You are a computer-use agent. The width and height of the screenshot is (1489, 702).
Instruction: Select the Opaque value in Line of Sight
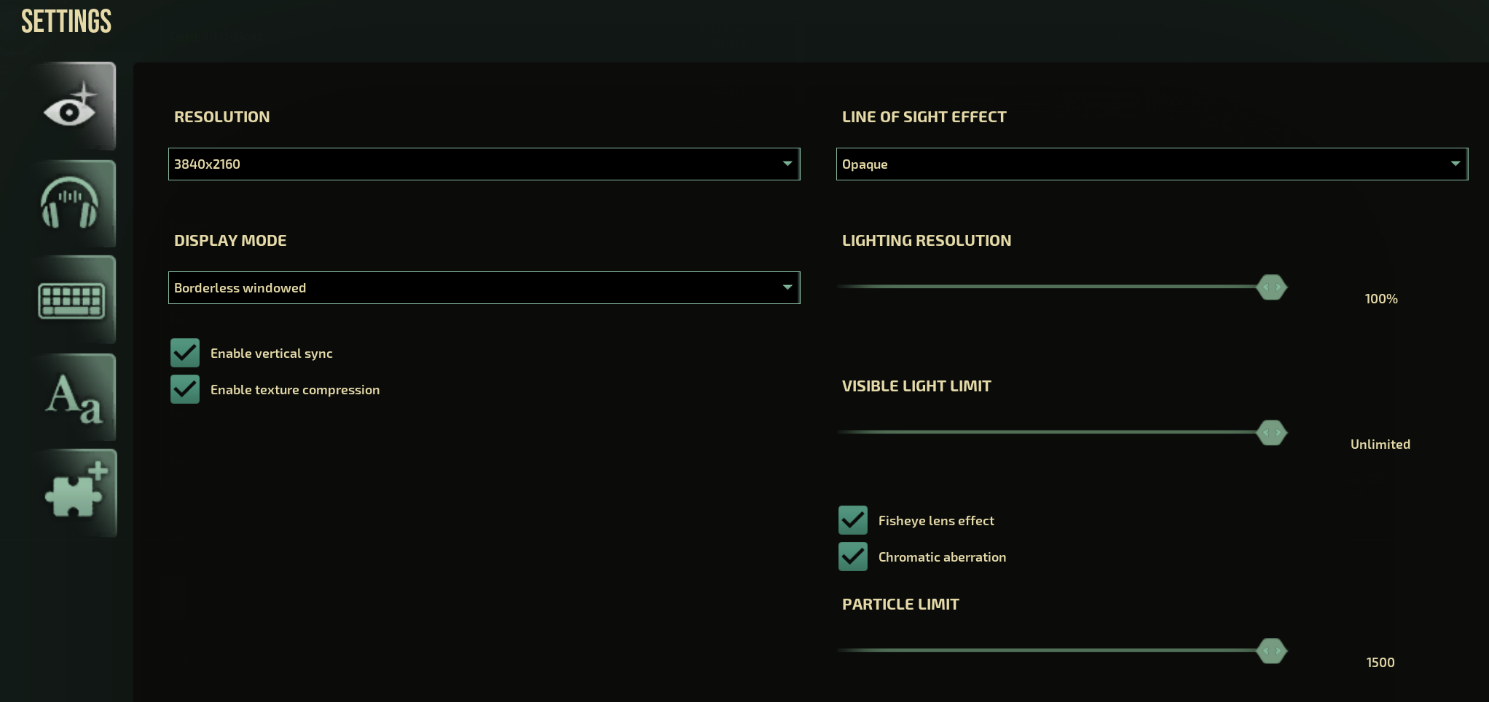pyautogui.click(x=864, y=164)
